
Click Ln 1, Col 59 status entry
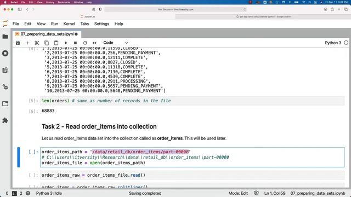pos(275,193)
